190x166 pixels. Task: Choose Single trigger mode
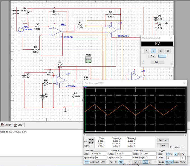point(161,162)
